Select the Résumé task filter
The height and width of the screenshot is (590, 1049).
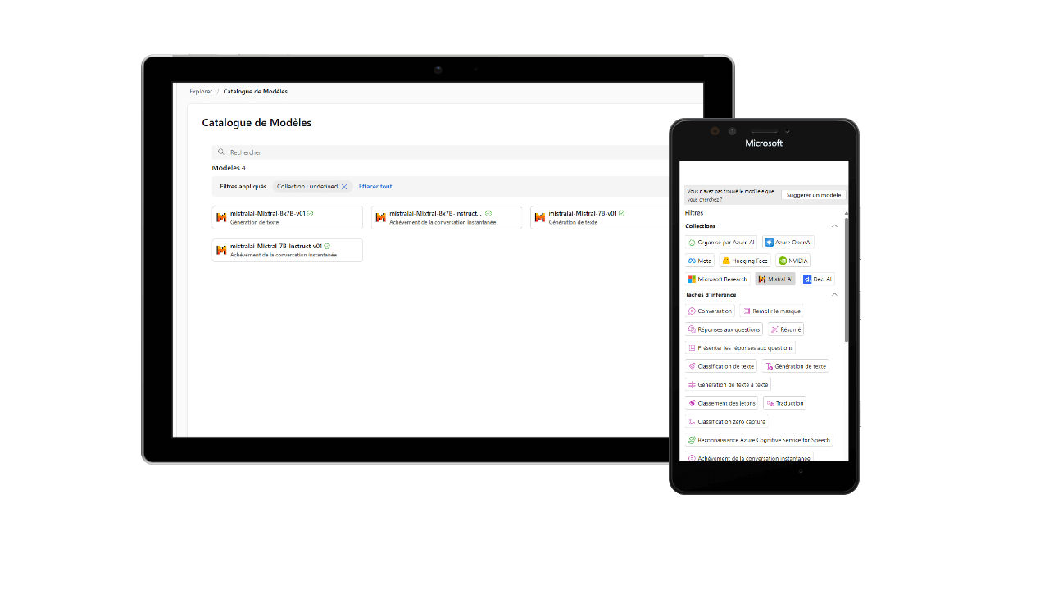pos(786,329)
